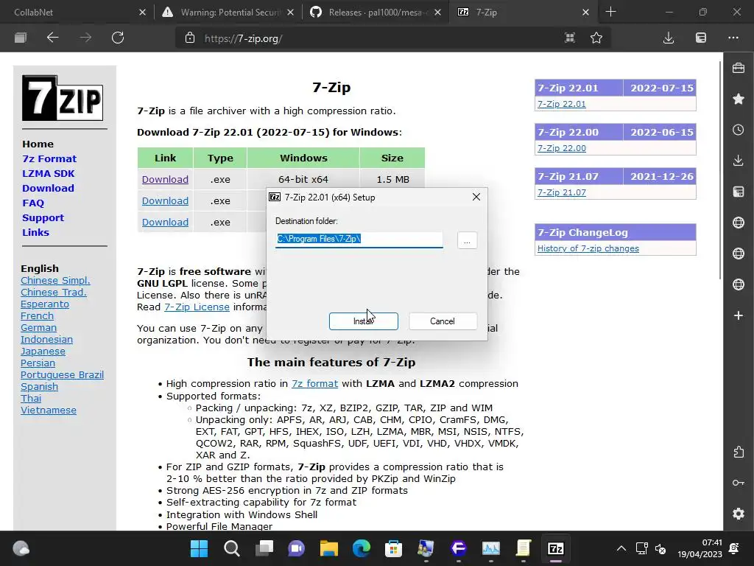Open browser downloads from toolbar arrow icon
This screenshot has height=566, width=754.
669,38
